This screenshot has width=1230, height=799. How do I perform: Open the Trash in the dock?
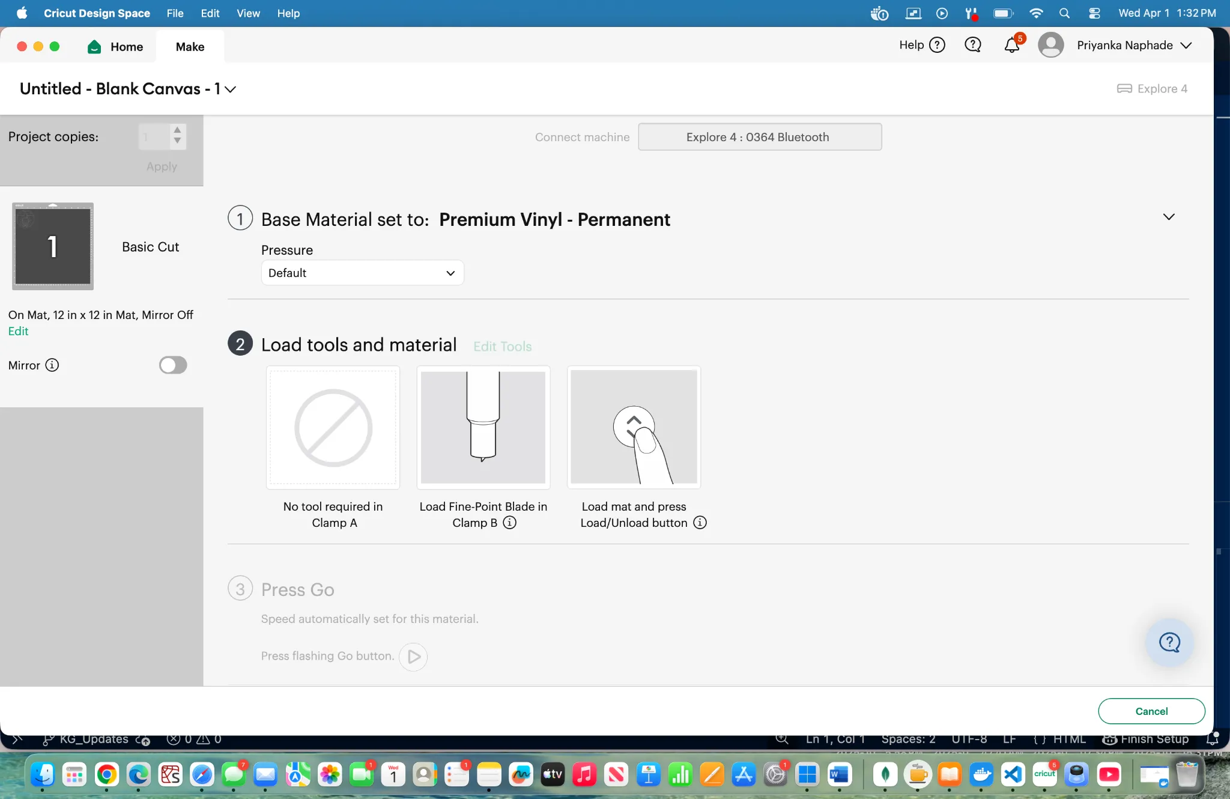[x=1187, y=774]
